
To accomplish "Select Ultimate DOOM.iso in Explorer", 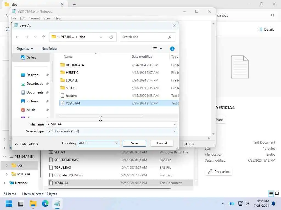I will [x=121, y=175].
